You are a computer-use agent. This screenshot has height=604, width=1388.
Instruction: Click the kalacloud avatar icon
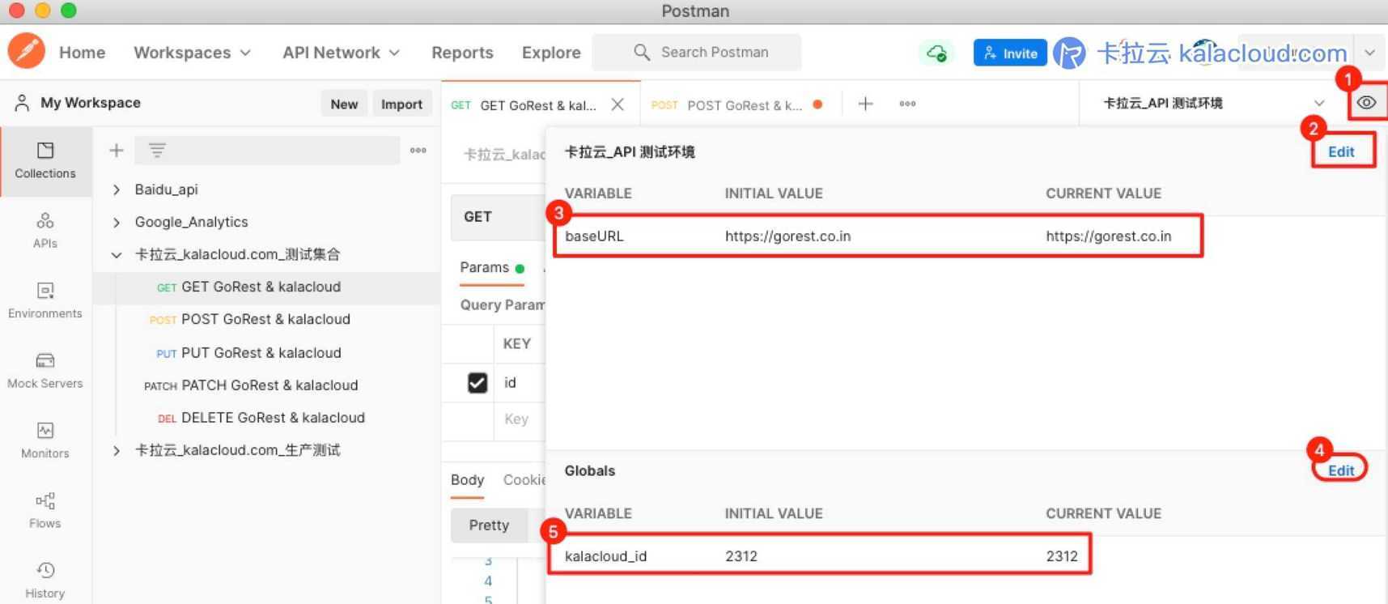(x=1068, y=53)
